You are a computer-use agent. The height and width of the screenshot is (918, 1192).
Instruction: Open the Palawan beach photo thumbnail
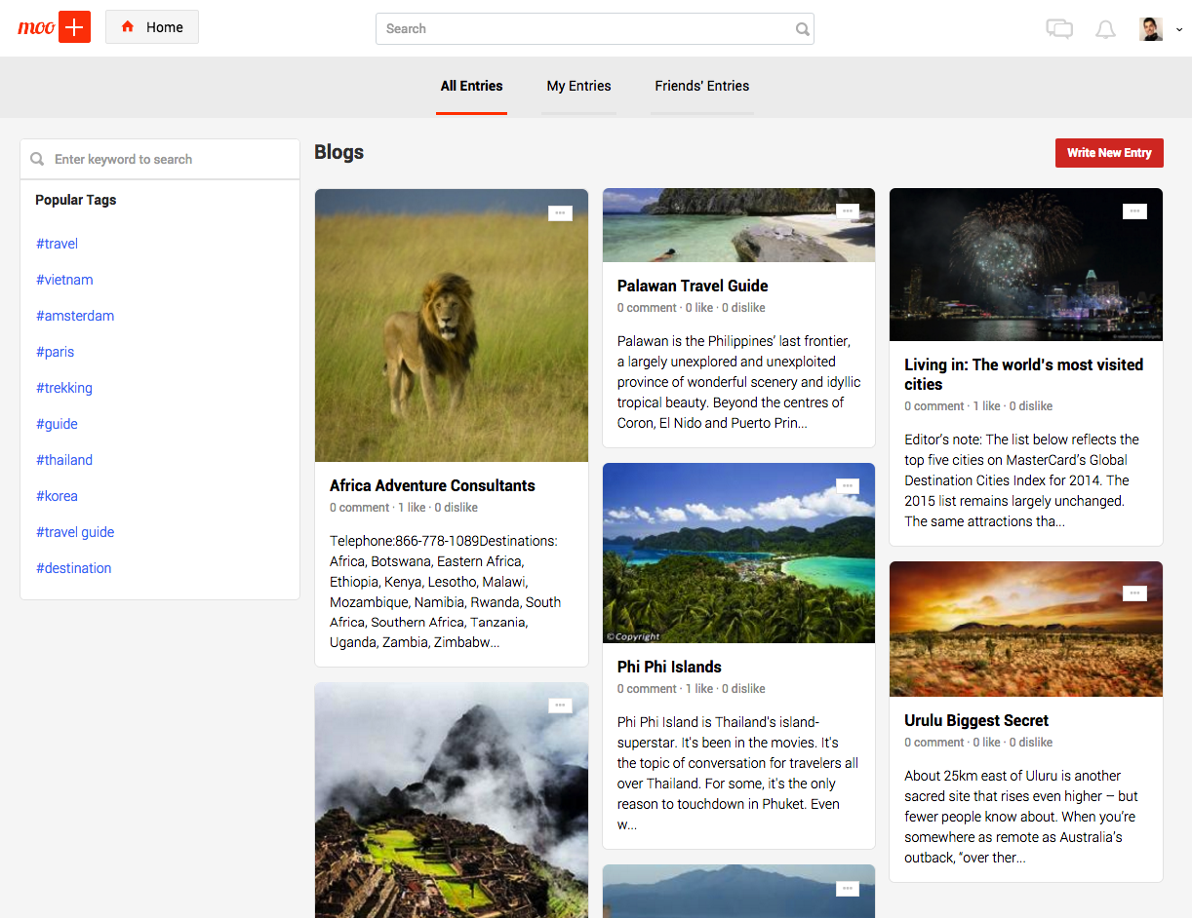(x=738, y=225)
